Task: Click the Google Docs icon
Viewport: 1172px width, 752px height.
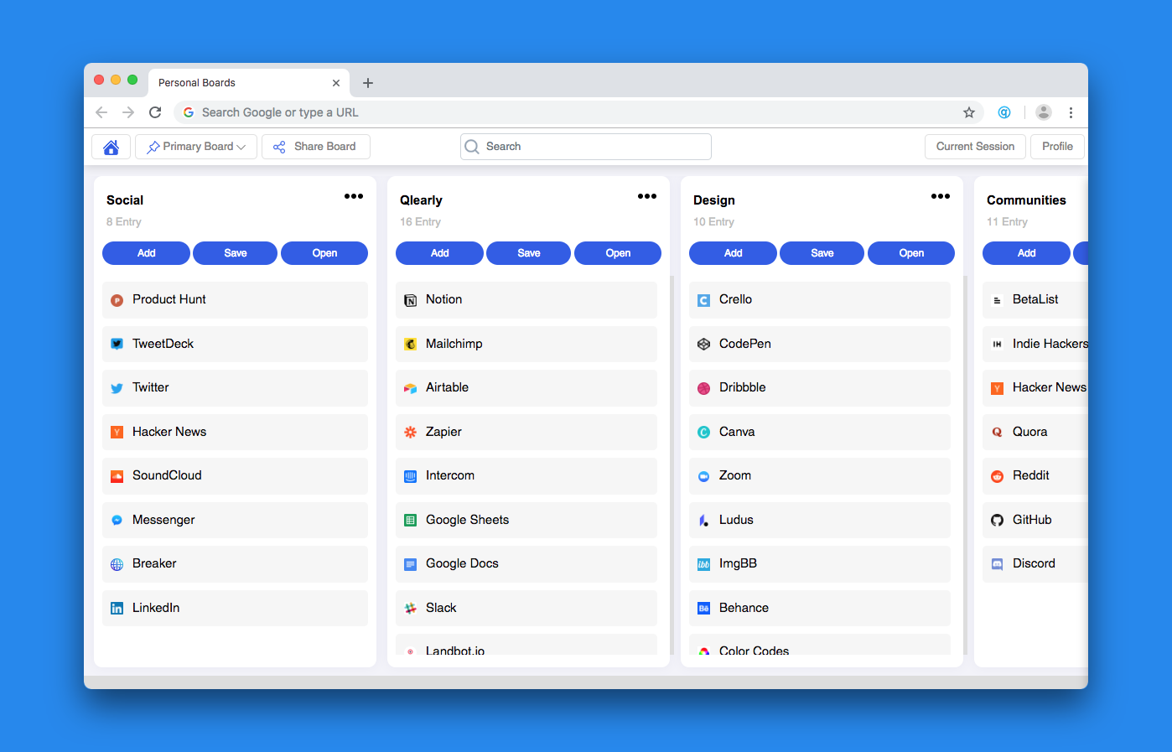Action: click(x=411, y=564)
